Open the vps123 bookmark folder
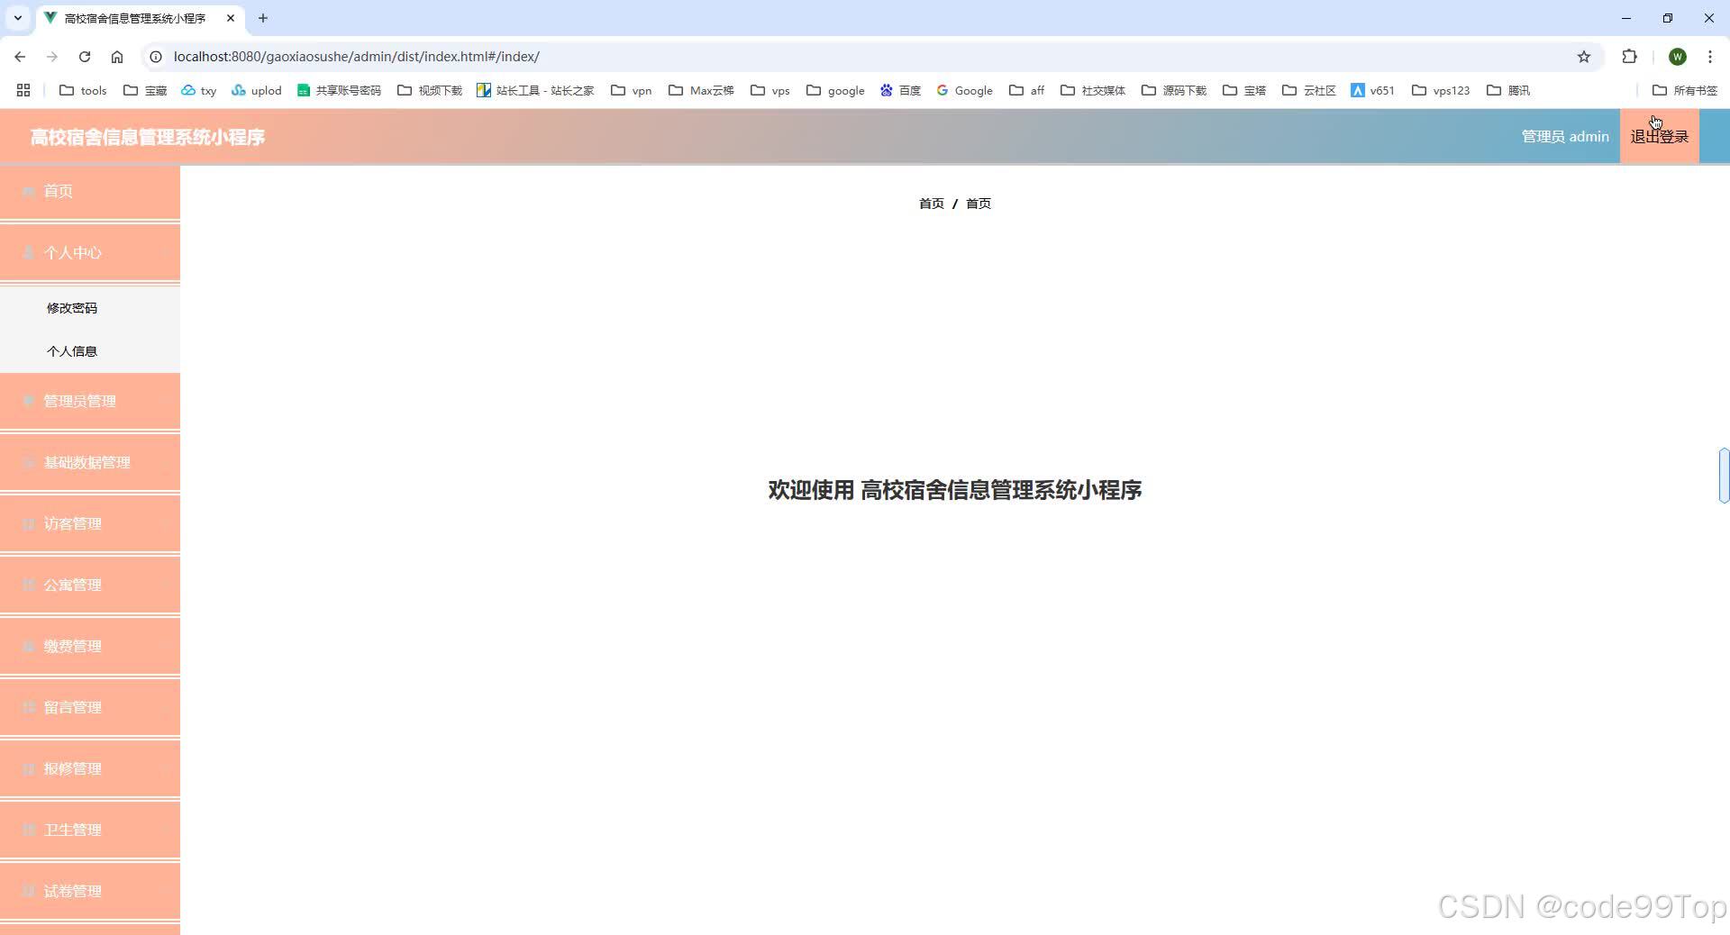This screenshot has width=1730, height=935. (x=1441, y=90)
